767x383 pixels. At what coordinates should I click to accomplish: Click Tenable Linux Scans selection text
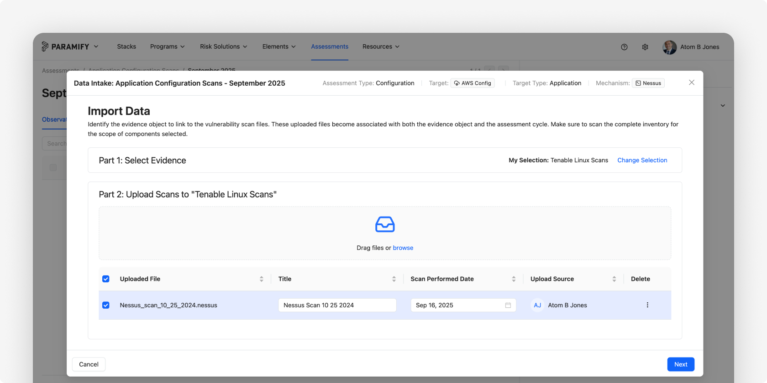pos(579,160)
